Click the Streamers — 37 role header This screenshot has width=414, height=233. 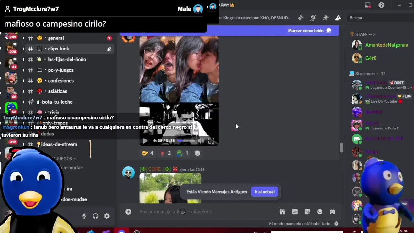367,74
